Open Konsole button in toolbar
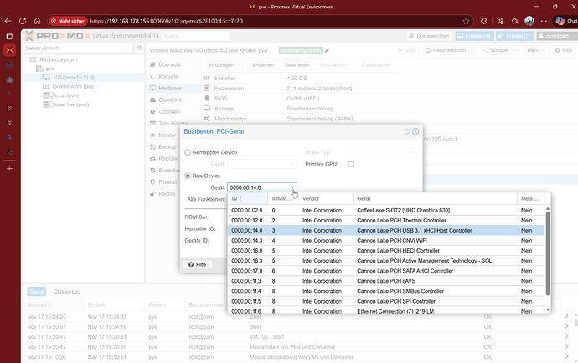 coord(496,50)
